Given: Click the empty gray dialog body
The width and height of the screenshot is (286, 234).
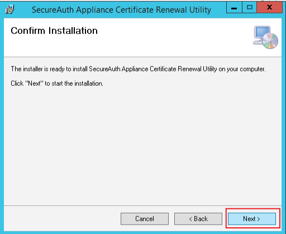Looking at the screenshot, I should point(142,145).
